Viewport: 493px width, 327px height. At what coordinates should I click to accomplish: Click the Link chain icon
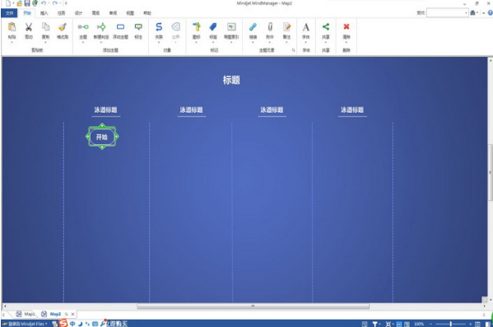pyautogui.click(x=253, y=27)
